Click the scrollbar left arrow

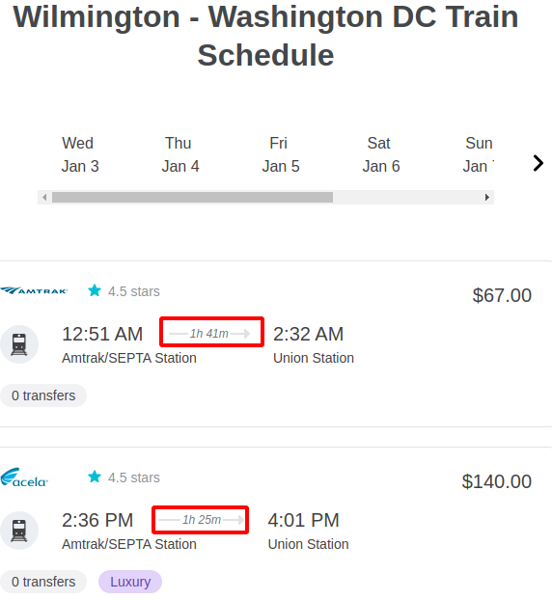pyautogui.click(x=44, y=198)
